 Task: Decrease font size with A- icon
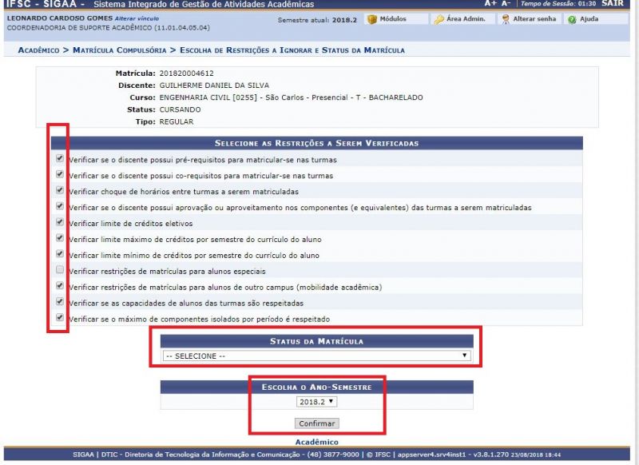click(x=505, y=4)
